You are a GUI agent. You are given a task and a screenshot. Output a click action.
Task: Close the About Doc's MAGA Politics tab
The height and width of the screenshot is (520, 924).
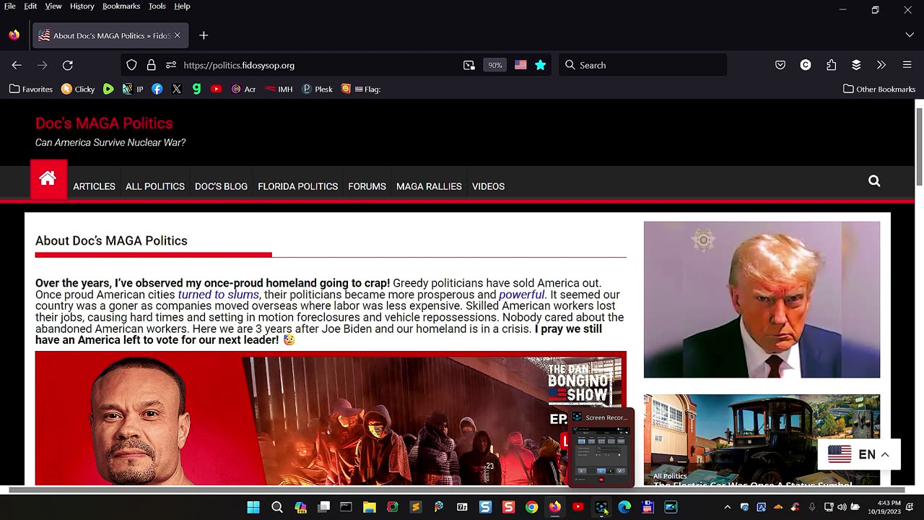coord(177,35)
